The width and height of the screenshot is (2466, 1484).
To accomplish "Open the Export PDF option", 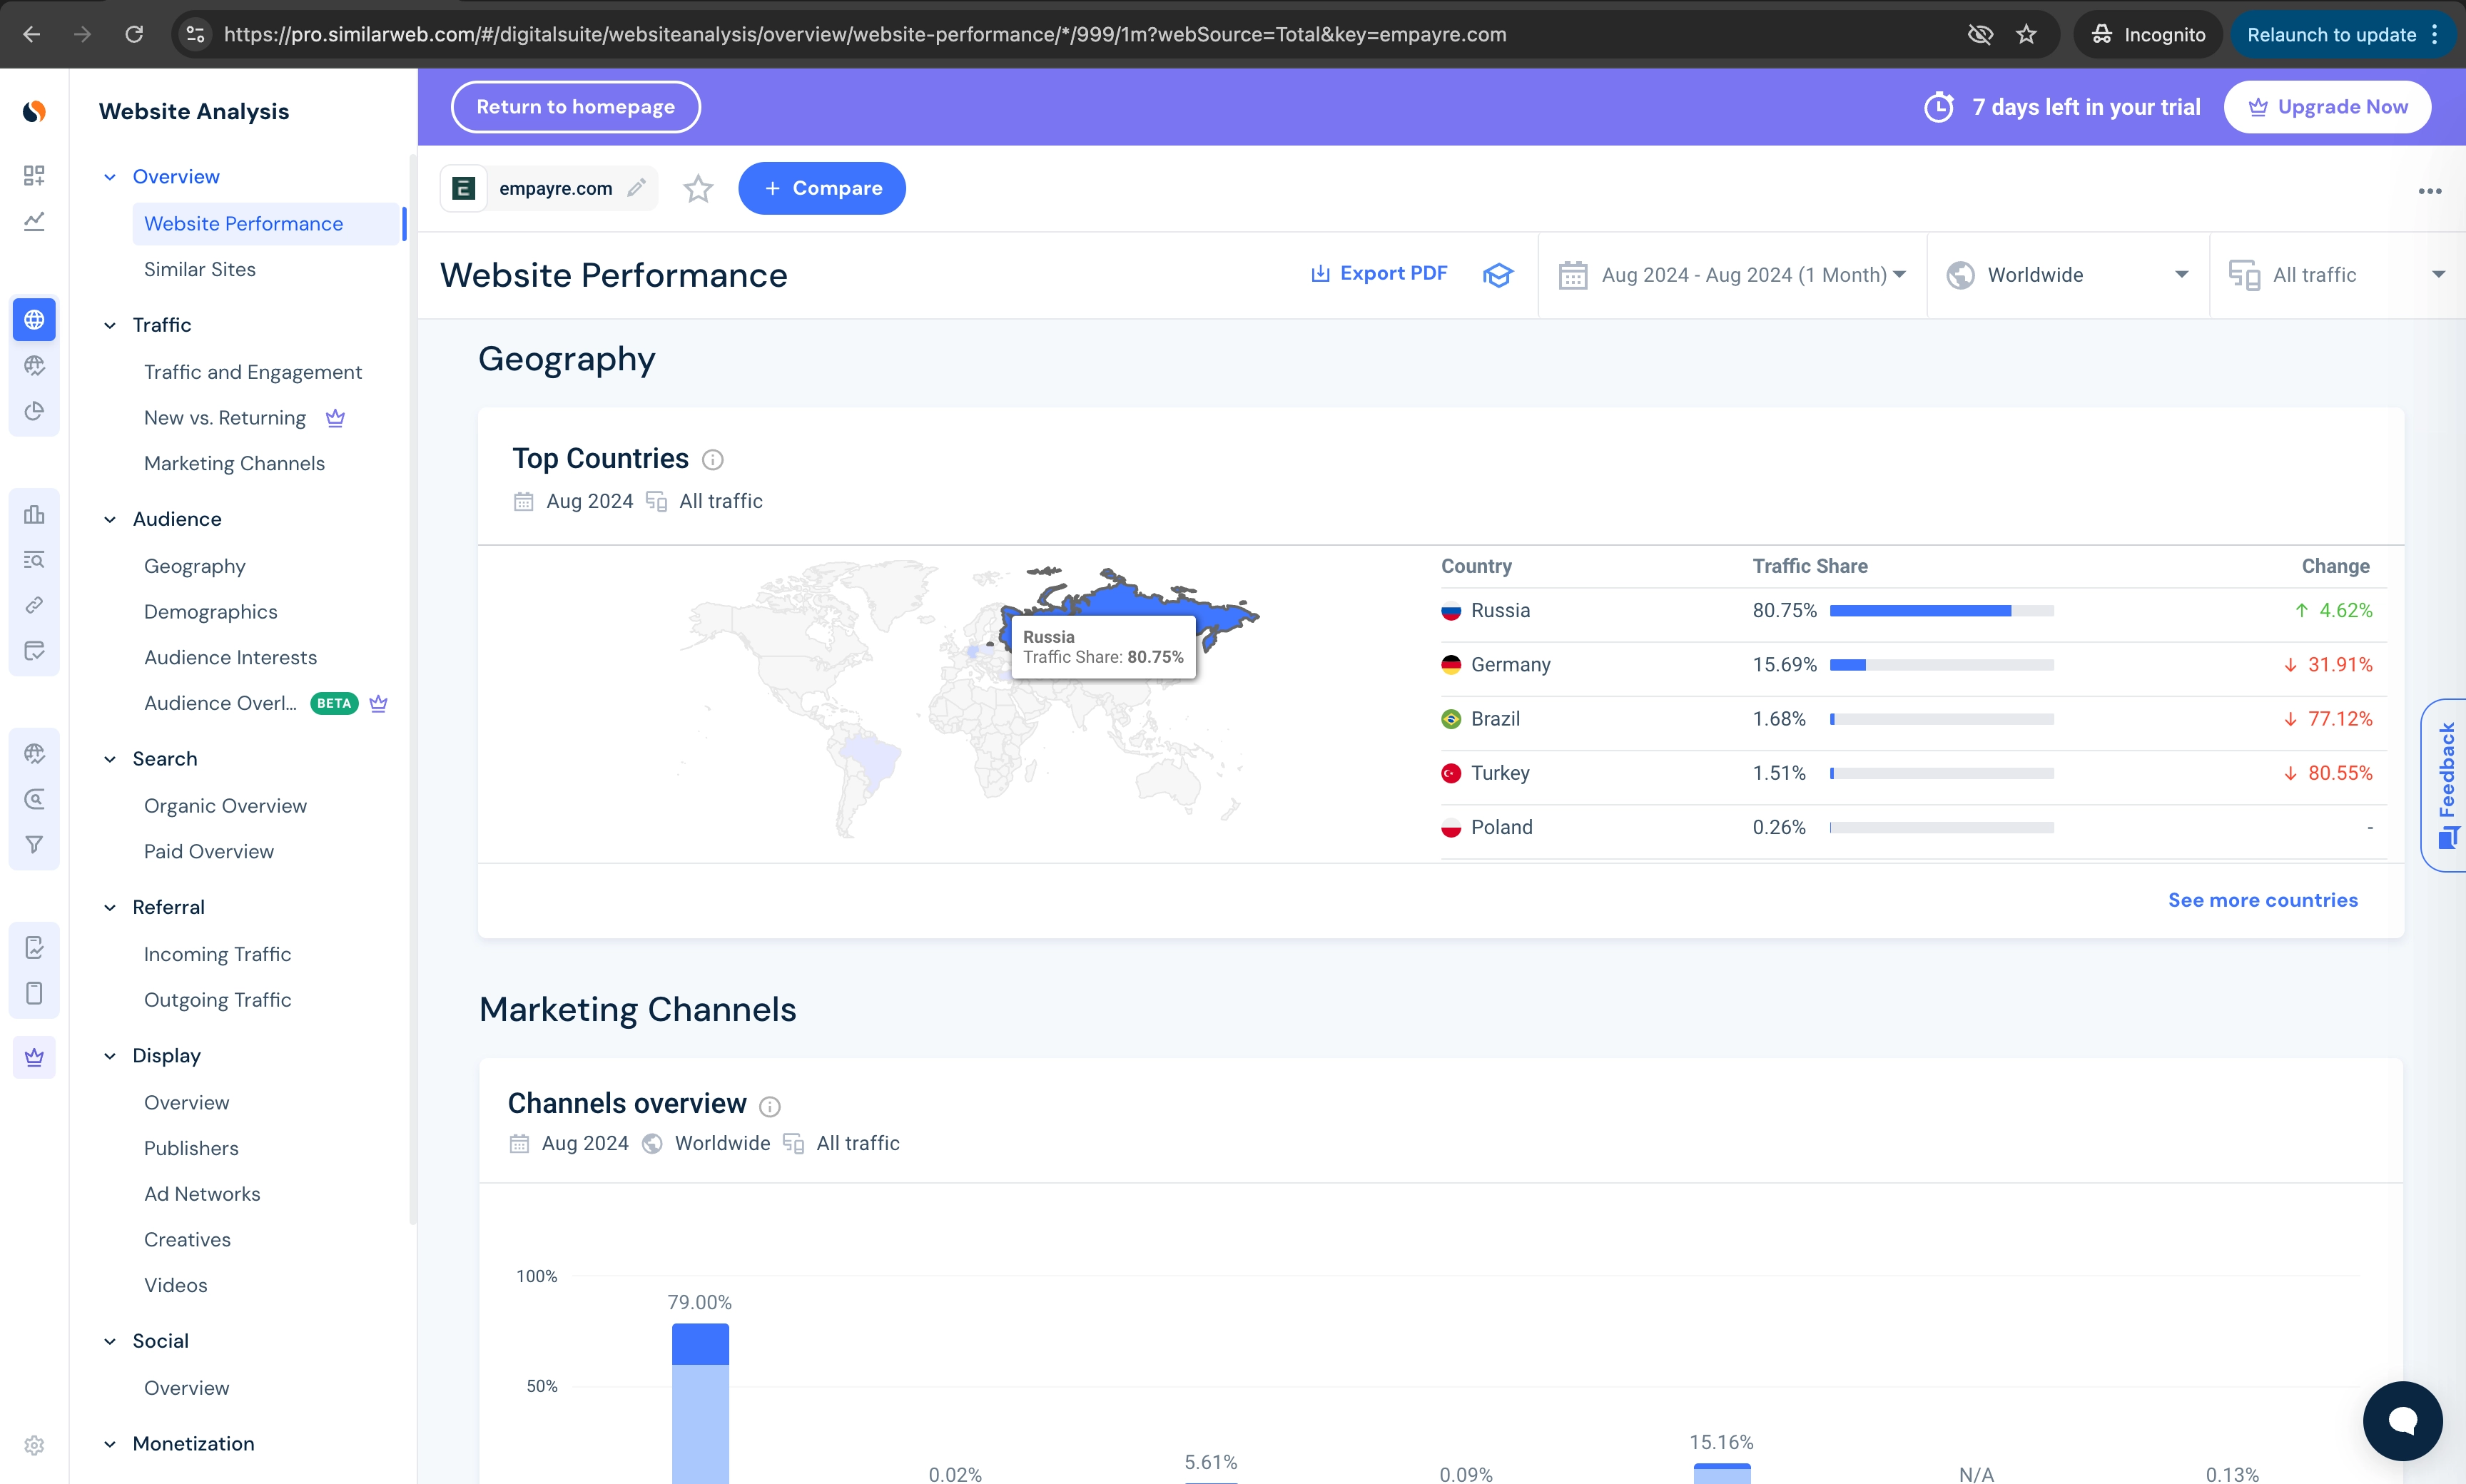I will point(1378,273).
